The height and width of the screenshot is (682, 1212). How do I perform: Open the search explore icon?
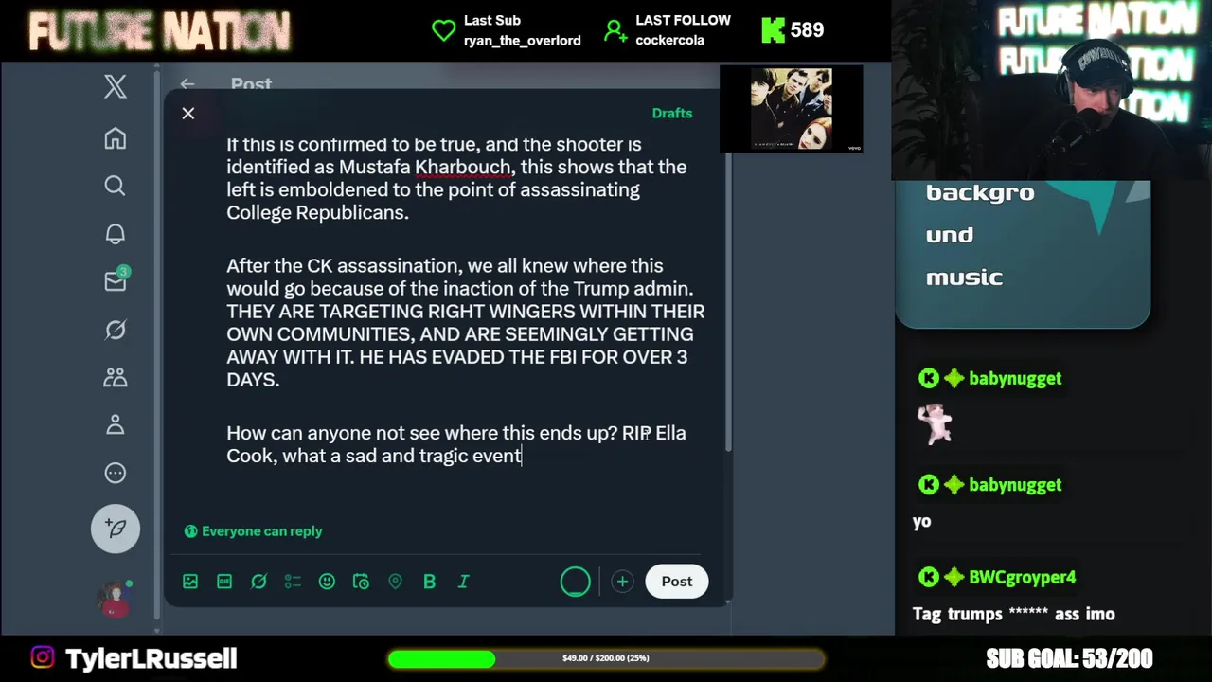(115, 187)
